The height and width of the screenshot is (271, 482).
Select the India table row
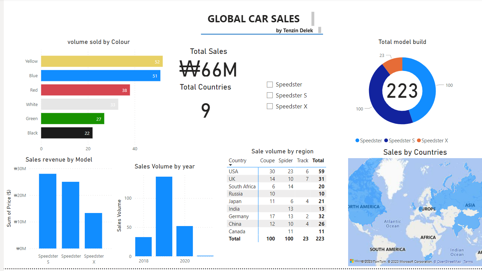277,209
